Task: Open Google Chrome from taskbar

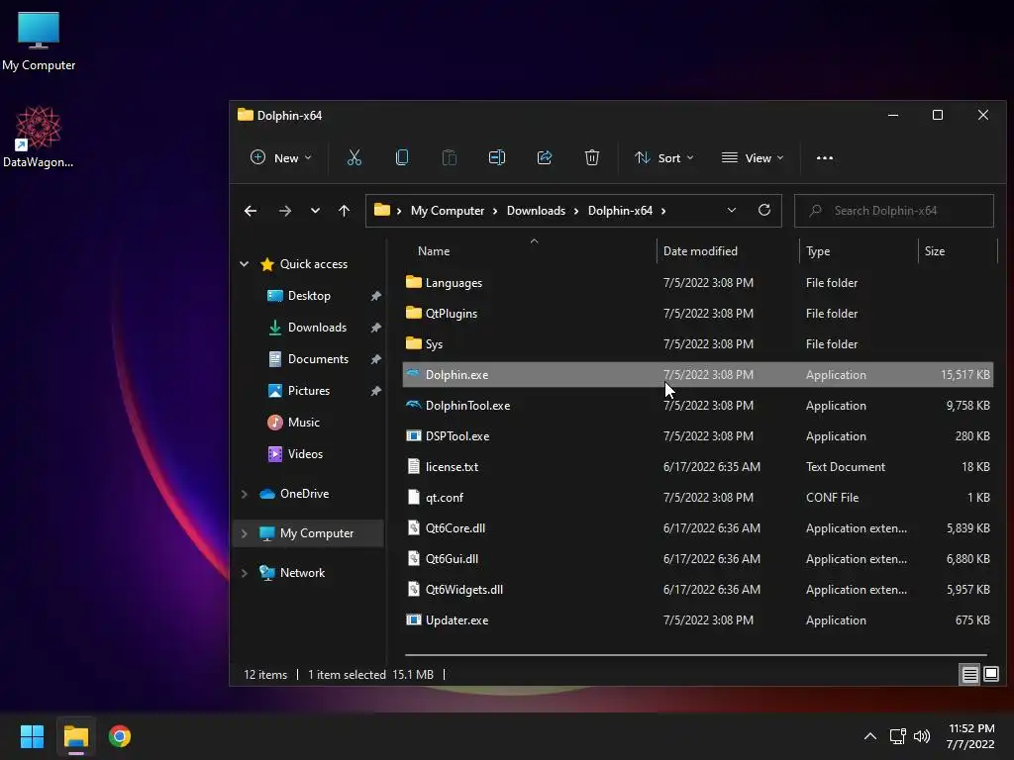Action: (120, 736)
